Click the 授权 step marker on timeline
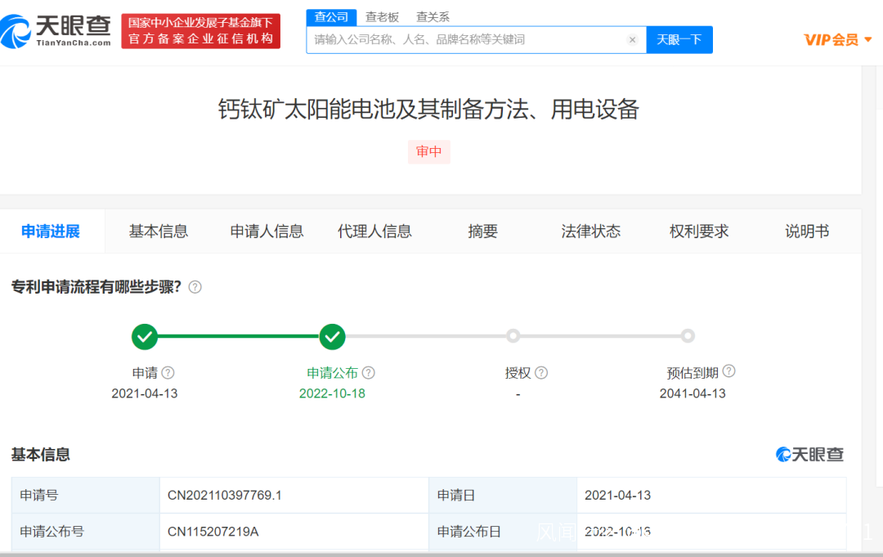Screen dimensions: 883x557 click(x=513, y=336)
